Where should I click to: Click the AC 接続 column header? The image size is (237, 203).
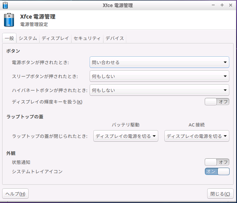pyautogui.click(x=197, y=125)
